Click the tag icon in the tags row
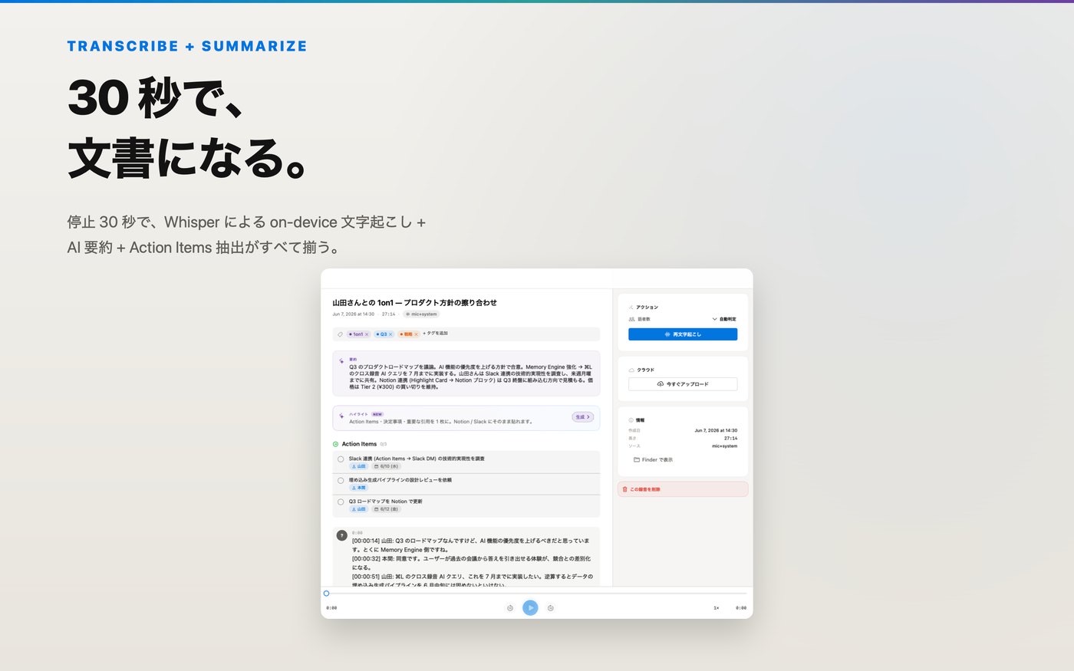The height and width of the screenshot is (671, 1074). click(x=340, y=334)
